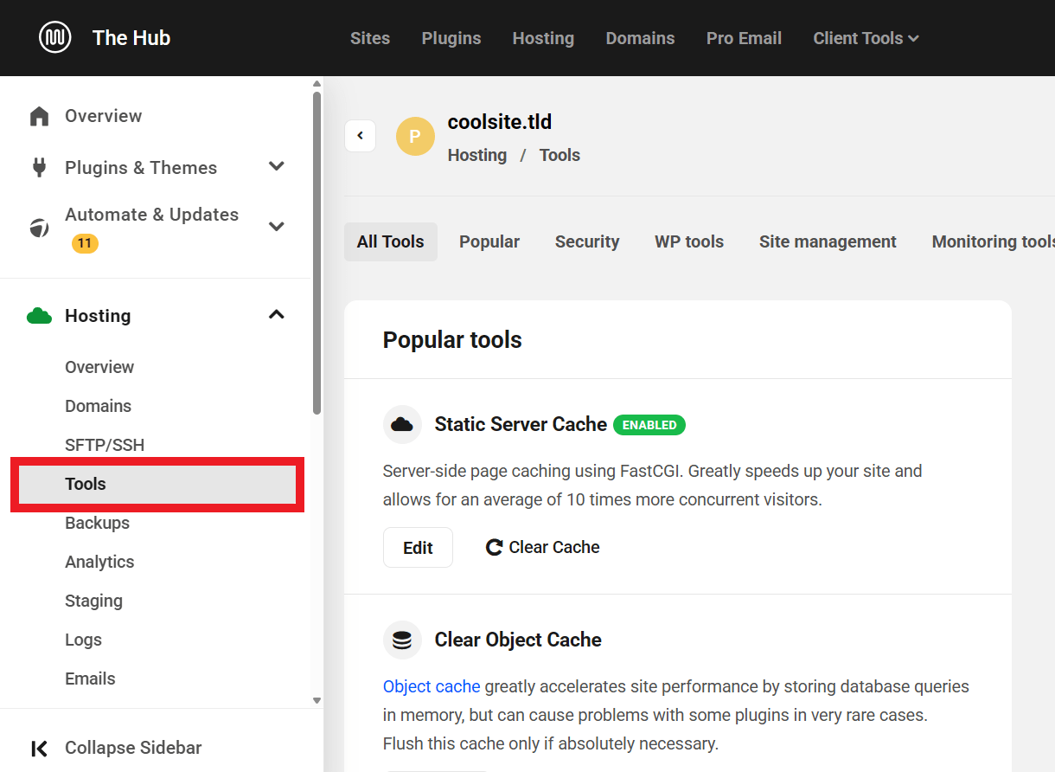Click the sidebar scrollbar thumb
This screenshot has height=772, width=1055.
point(316,253)
